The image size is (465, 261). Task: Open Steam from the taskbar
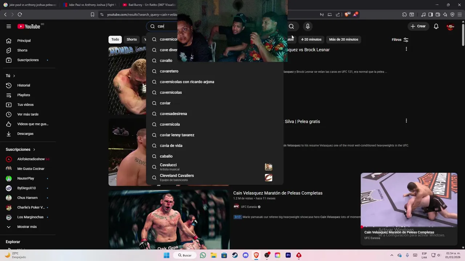pyautogui.click(x=235, y=255)
